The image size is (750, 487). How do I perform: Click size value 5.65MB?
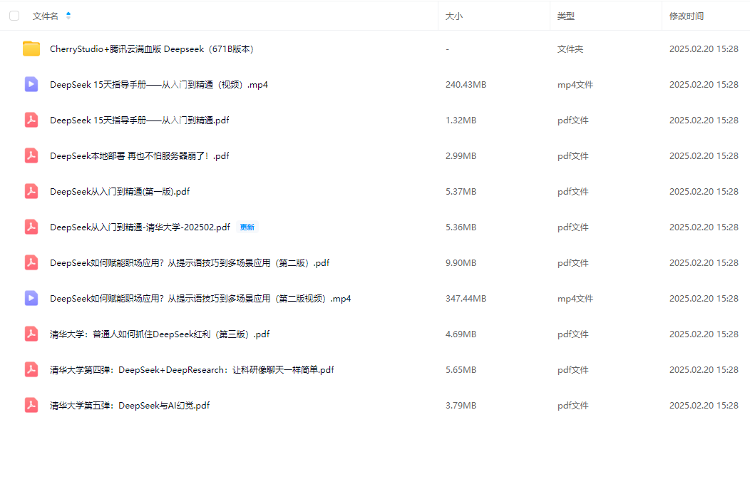[461, 370]
